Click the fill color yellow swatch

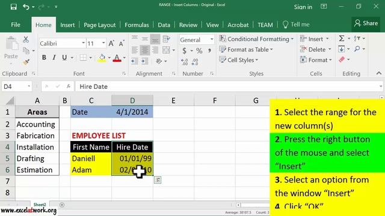[102, 58]
